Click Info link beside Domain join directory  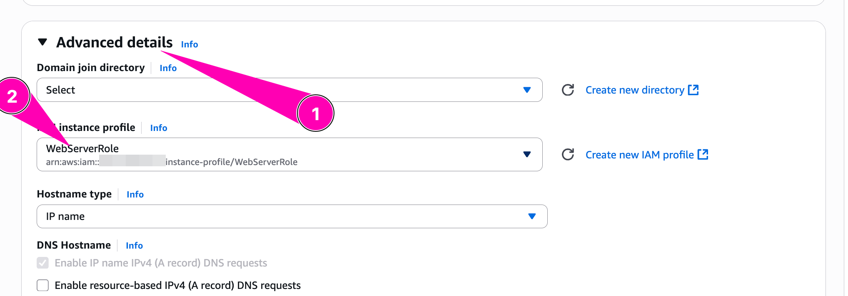click(x=168, y=68)
